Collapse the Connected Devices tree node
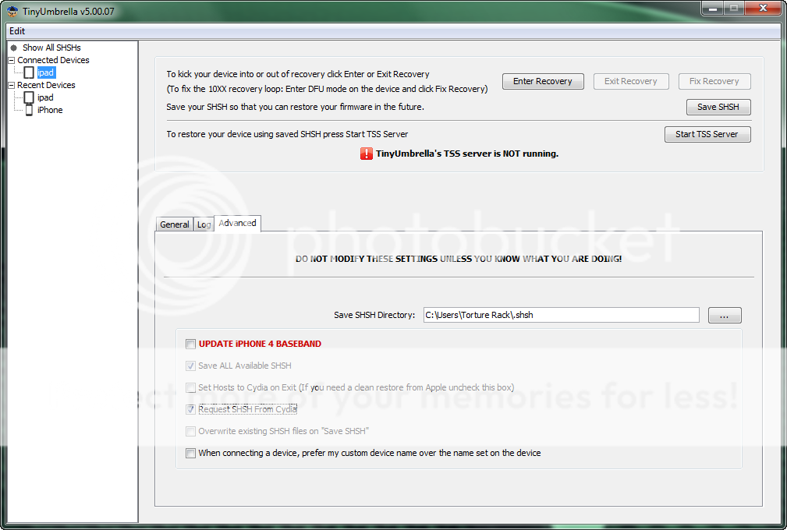Image resolution: width=787 pixels, height=530 pixels. 11,60
